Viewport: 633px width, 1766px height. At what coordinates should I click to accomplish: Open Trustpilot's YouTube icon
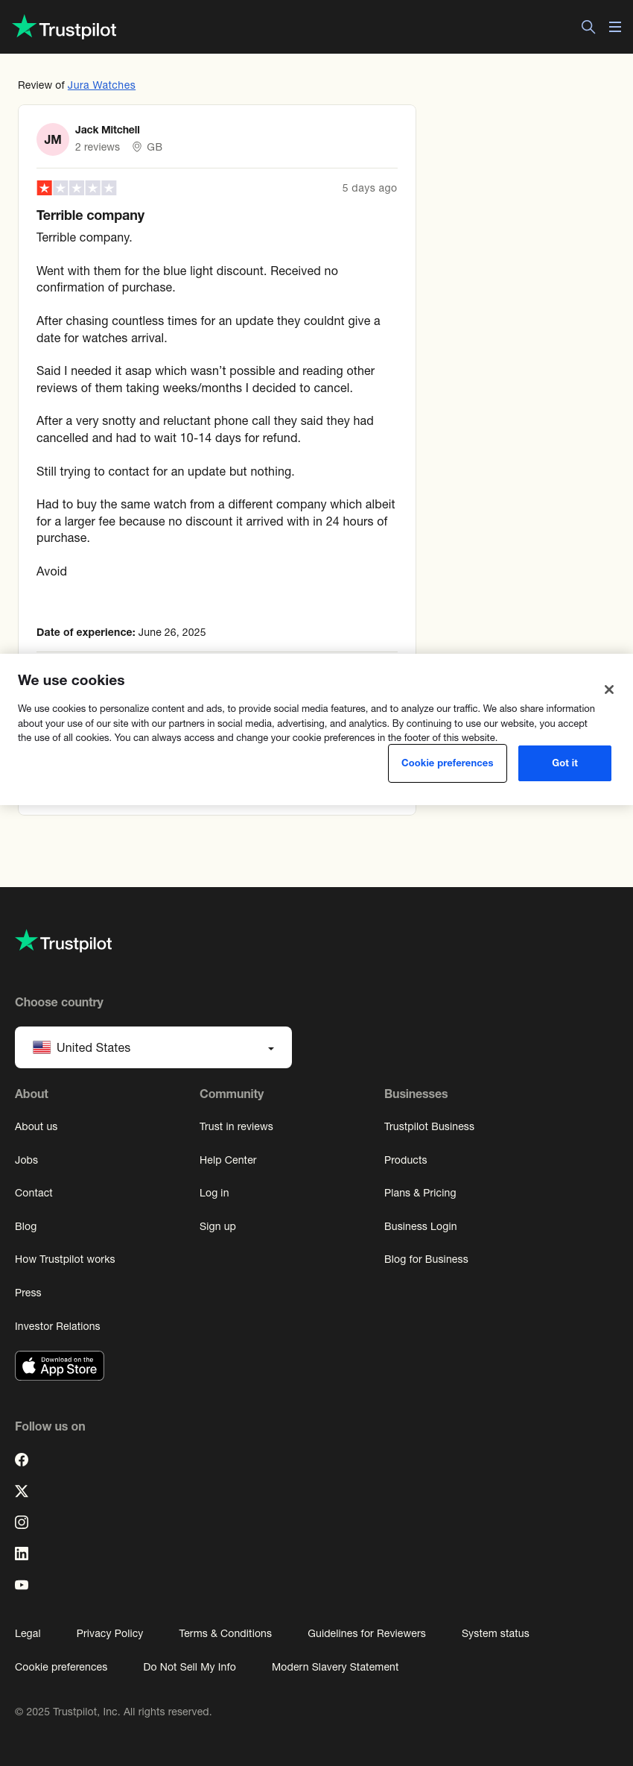[22, 1585]
